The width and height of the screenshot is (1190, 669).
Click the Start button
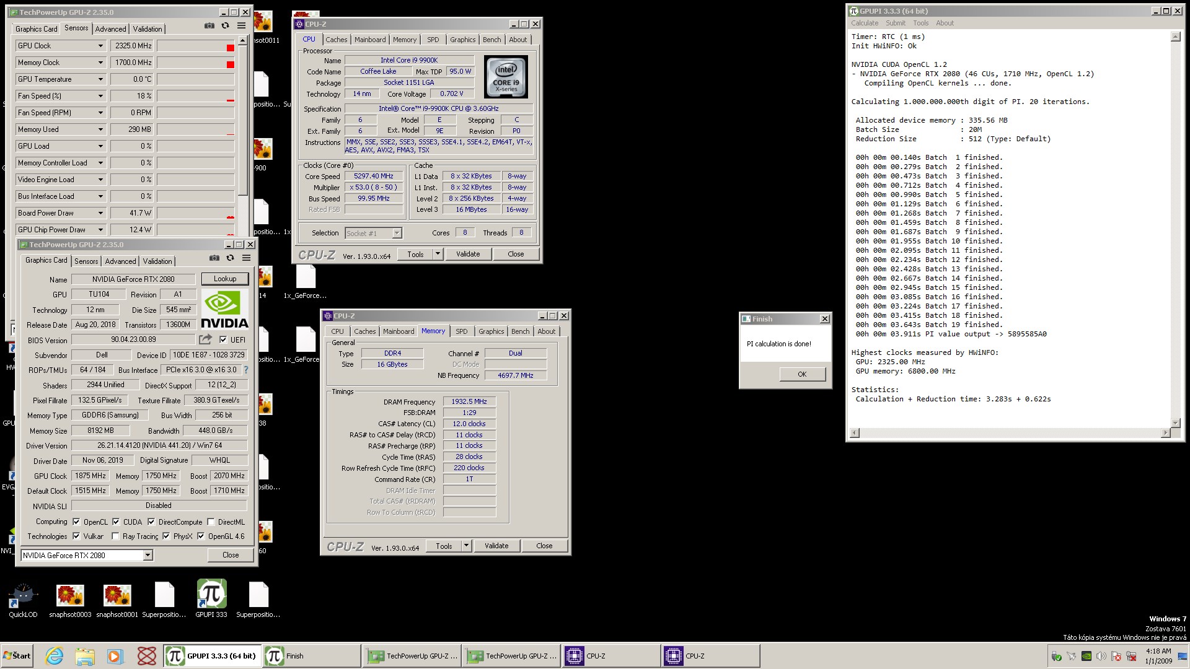(17, 655)
